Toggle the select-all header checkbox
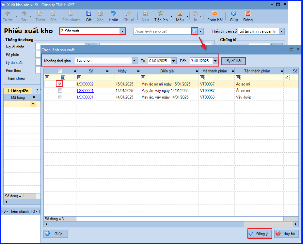 [60, 71]
